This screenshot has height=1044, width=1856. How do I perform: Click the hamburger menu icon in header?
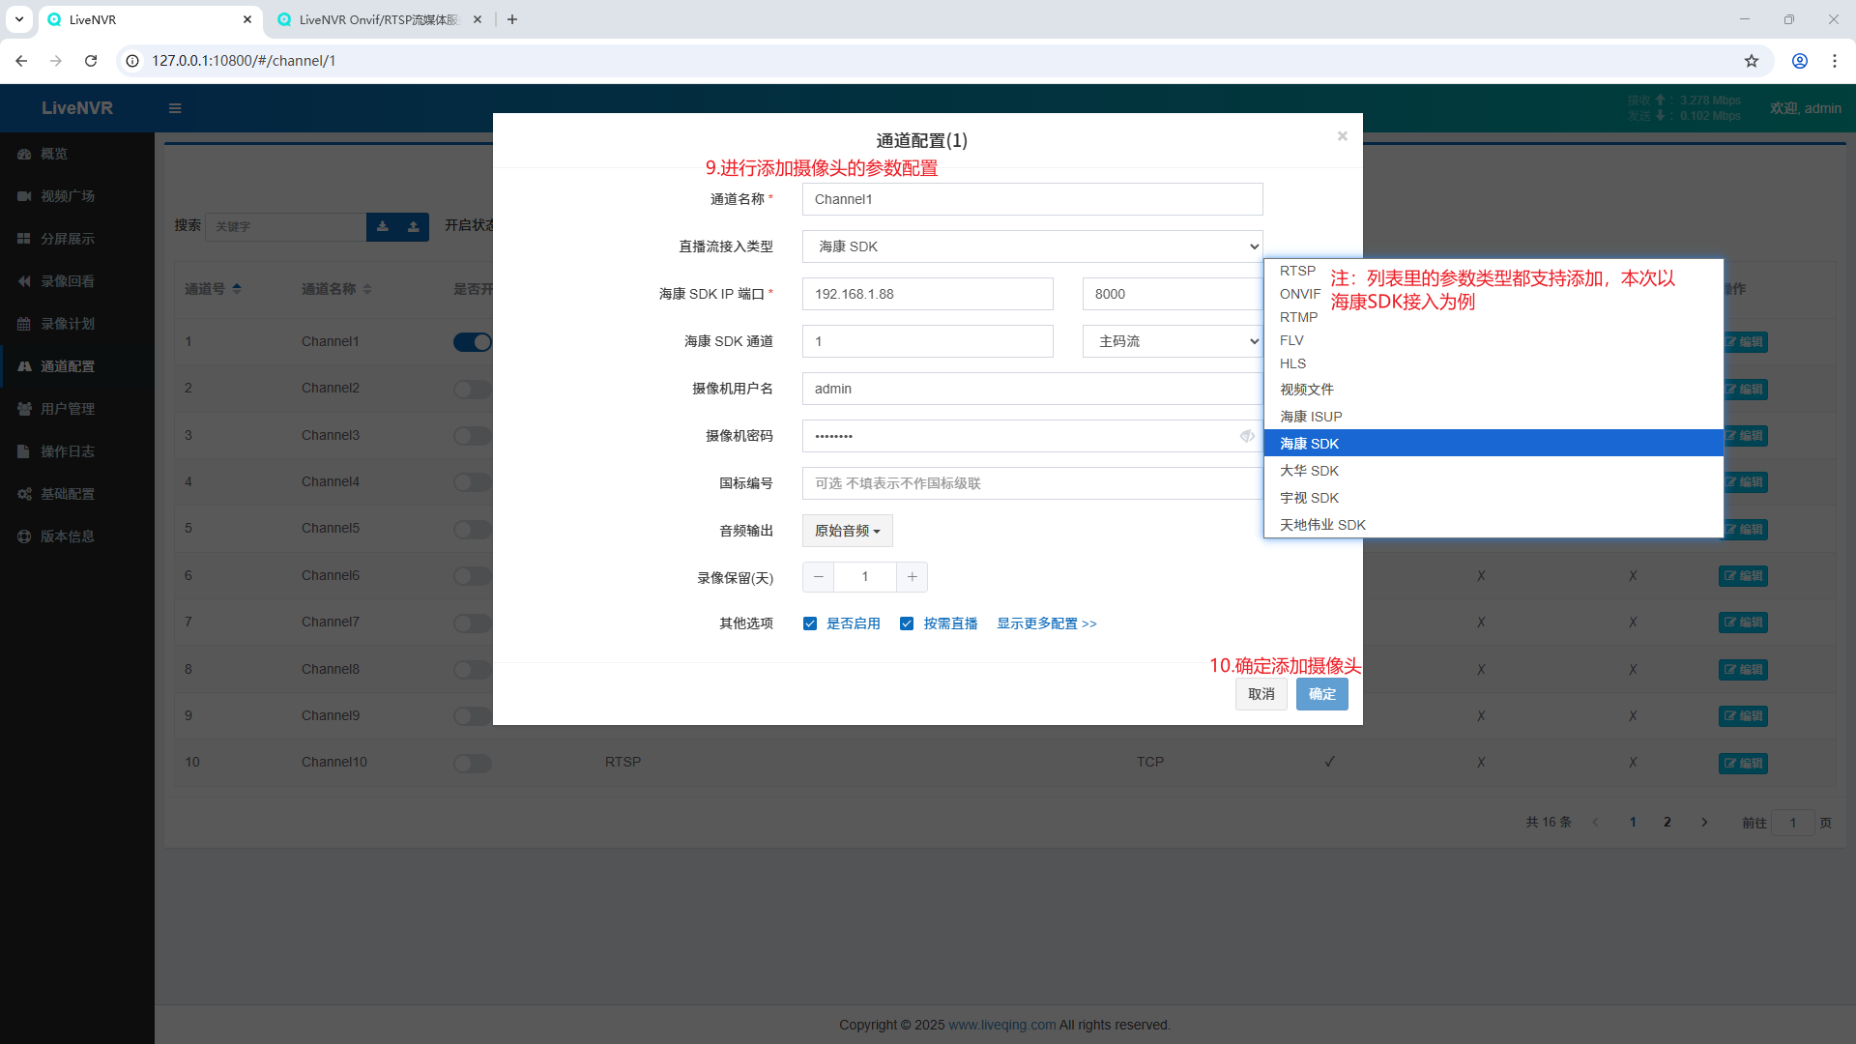(175, 108)
